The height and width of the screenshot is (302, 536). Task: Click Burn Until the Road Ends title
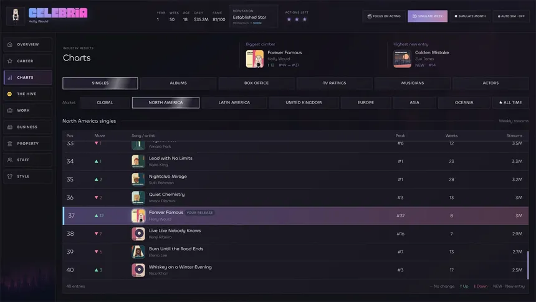176,248
